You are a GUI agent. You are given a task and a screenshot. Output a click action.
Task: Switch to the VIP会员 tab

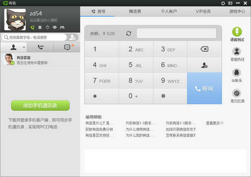pos(203,11)
